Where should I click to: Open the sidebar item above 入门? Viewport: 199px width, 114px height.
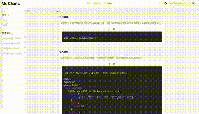click(5, 20)
